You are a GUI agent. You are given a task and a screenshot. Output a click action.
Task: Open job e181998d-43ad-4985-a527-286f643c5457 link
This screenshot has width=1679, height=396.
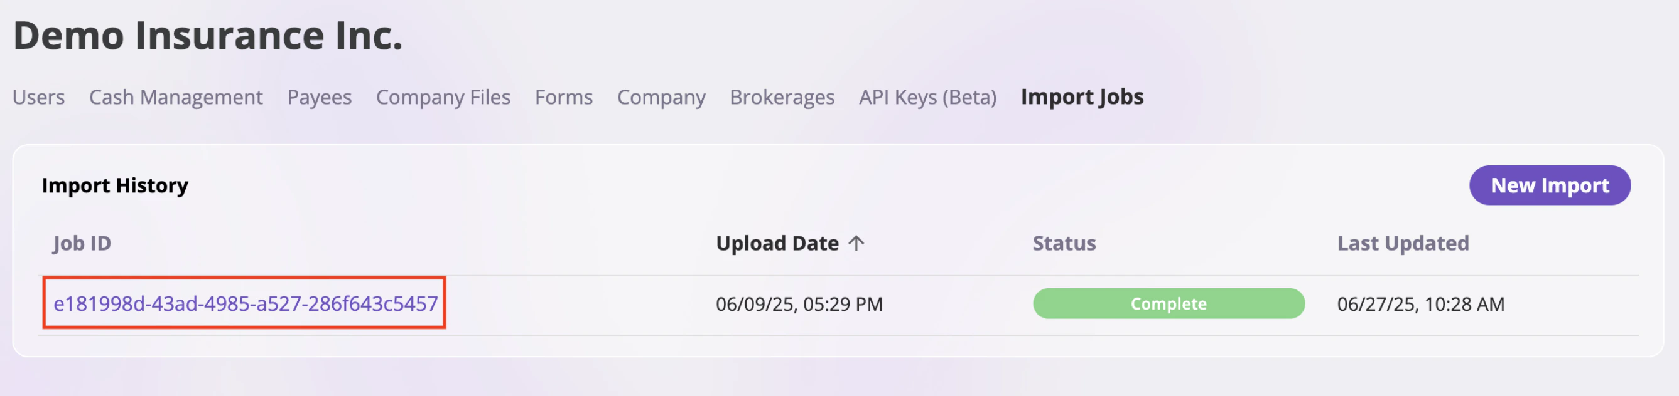coord(245,304)
